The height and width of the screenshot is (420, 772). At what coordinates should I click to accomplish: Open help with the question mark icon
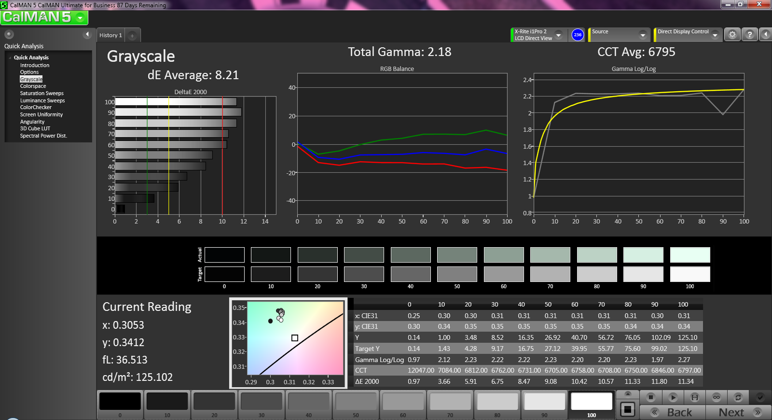749,35
